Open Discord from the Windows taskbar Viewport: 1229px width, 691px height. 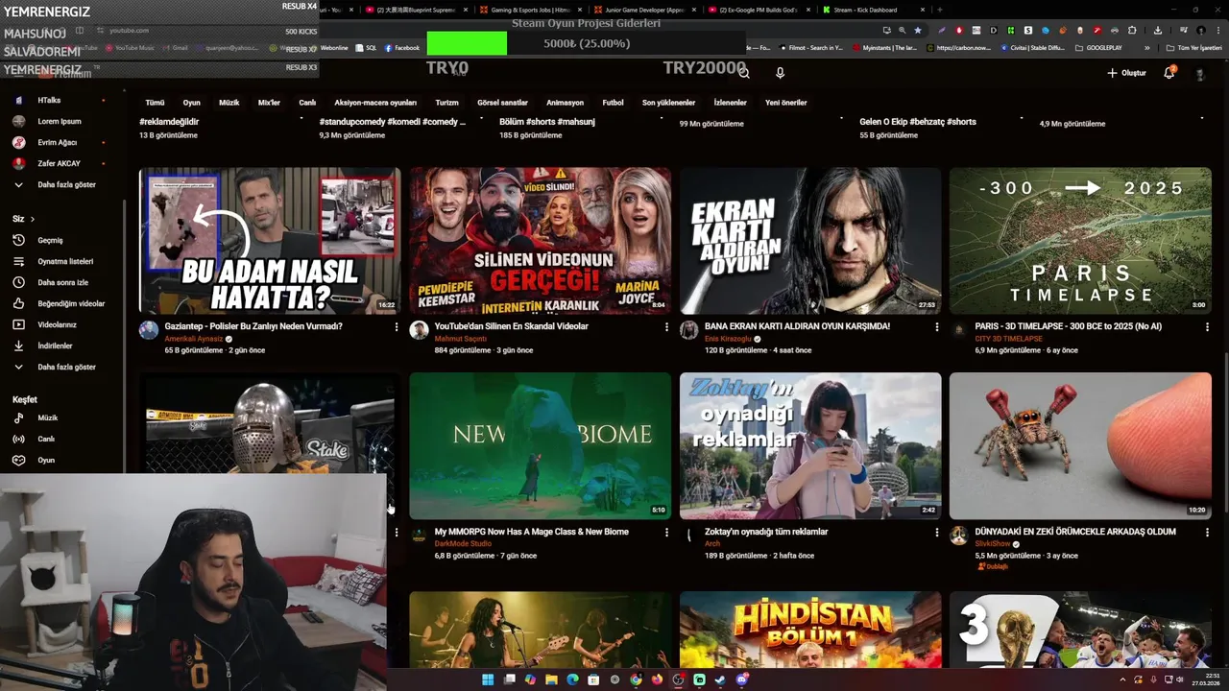[741, 679]
